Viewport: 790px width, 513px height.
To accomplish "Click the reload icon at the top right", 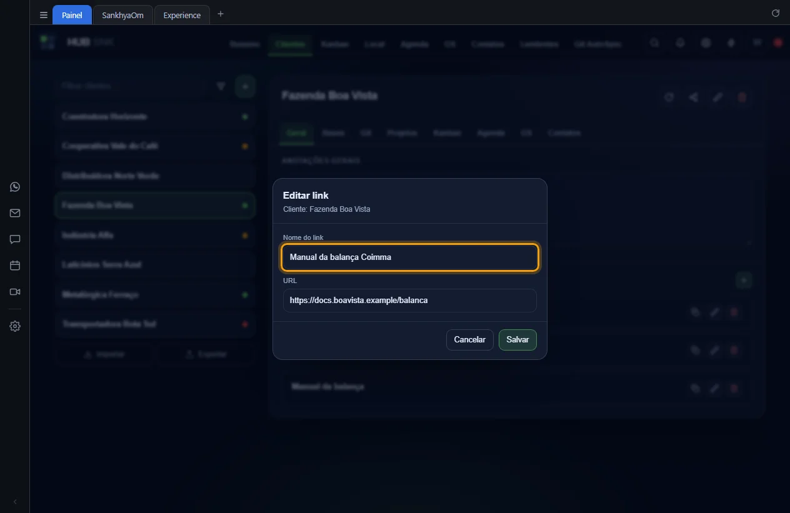I will coord(776,13).
